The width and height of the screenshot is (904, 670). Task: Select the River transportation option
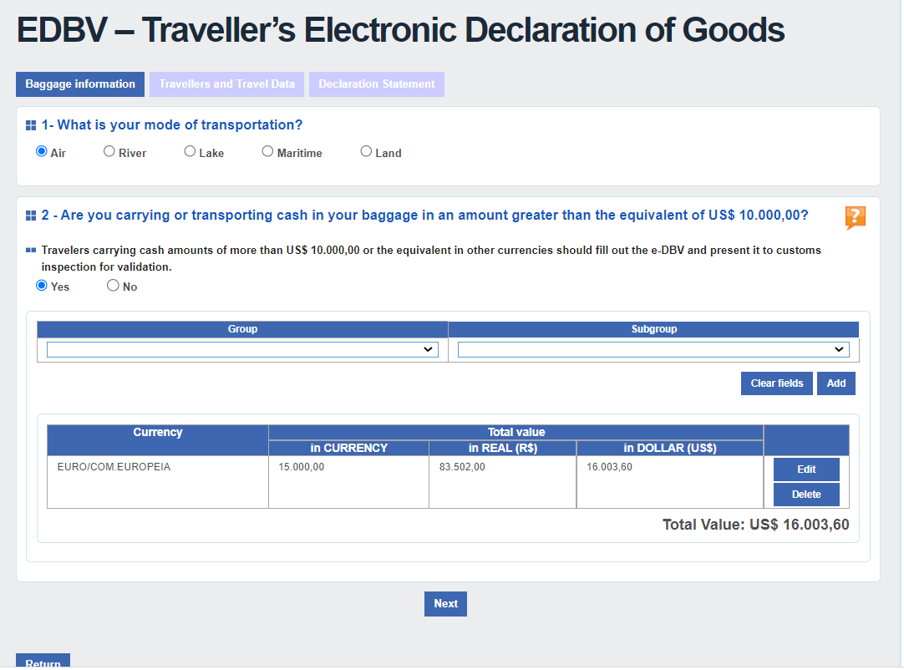[x=109, y=152]
